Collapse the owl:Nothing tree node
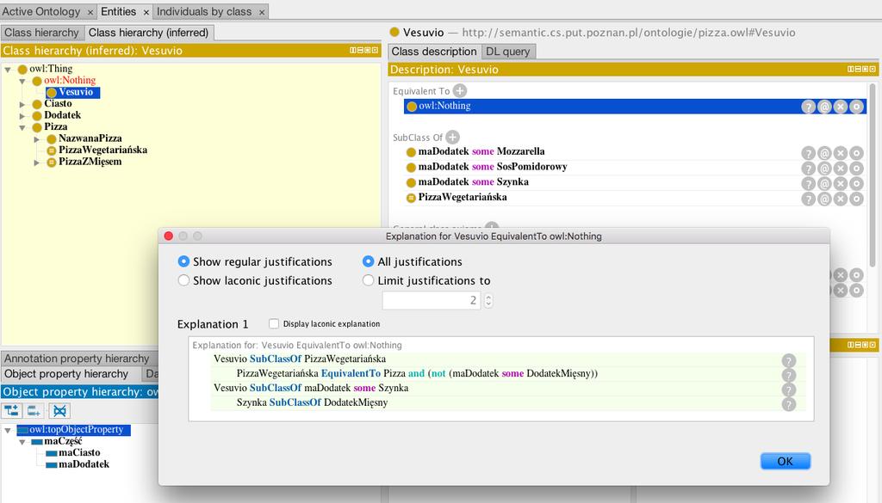The image size is (882, 503). pyautogui.click(x=22, y=82)
